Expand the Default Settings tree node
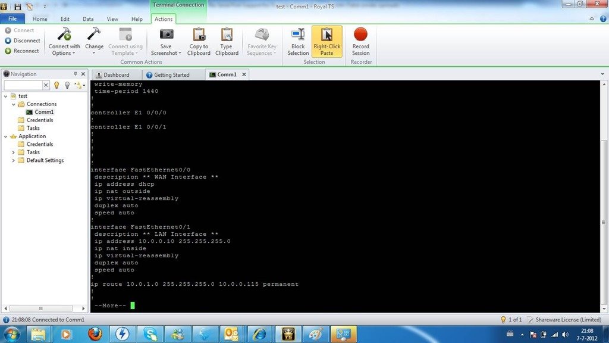This screenshot has height=343, width=609. pyautogui.click(x=14, y=160)
